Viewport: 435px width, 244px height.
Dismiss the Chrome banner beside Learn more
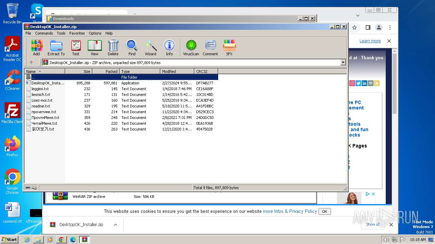click(389, 41)
